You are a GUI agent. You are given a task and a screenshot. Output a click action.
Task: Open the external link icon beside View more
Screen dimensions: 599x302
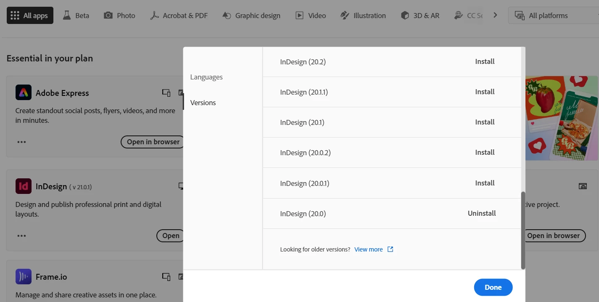[x=390, y=249]
